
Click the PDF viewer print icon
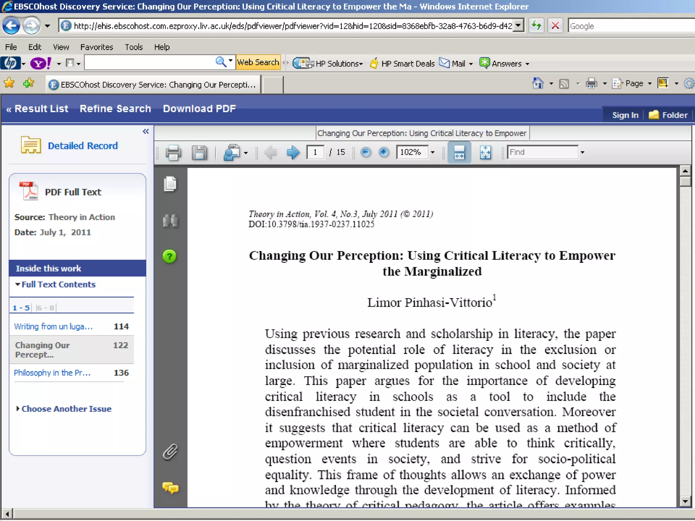(173, 153)
